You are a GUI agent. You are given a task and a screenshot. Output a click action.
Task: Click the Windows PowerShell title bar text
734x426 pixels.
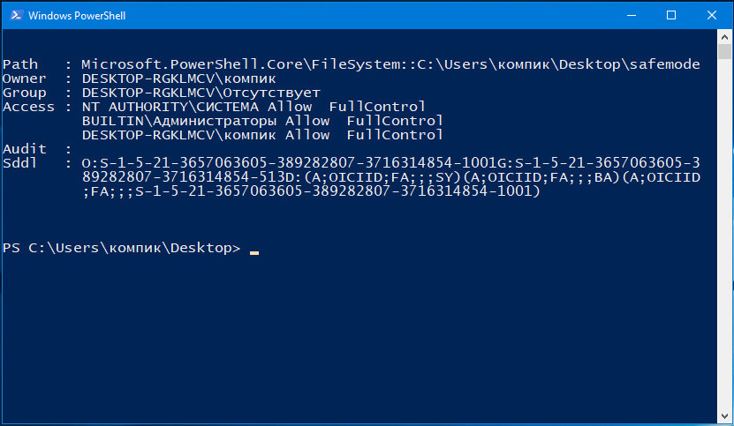77,15
